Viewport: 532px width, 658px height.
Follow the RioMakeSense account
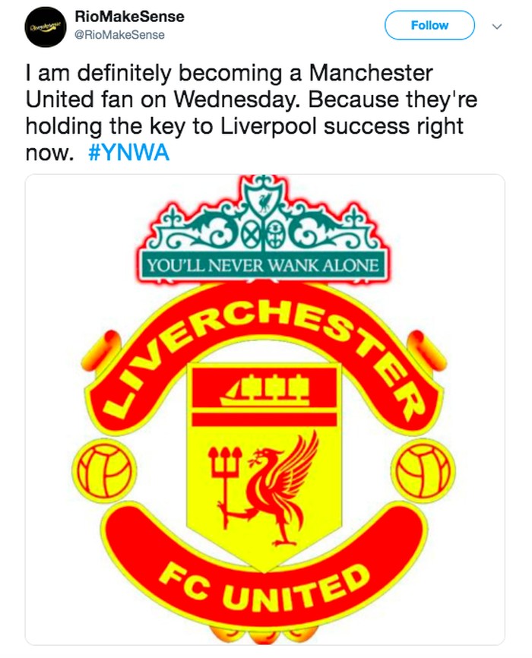coord(429,25)
